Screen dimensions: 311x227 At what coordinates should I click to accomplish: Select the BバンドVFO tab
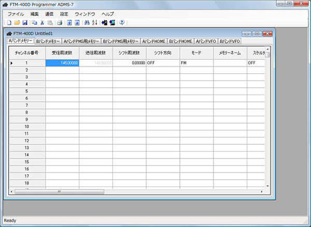tap(230, 41)
